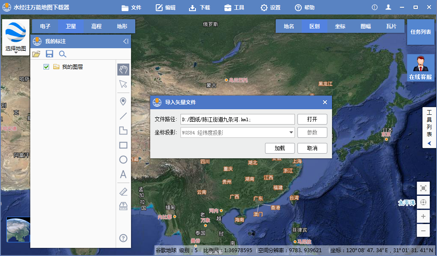Open the 编辑 menu
The height and width of the screenshot is (256, 437).
pyautogui.click(x=166, y=8)
